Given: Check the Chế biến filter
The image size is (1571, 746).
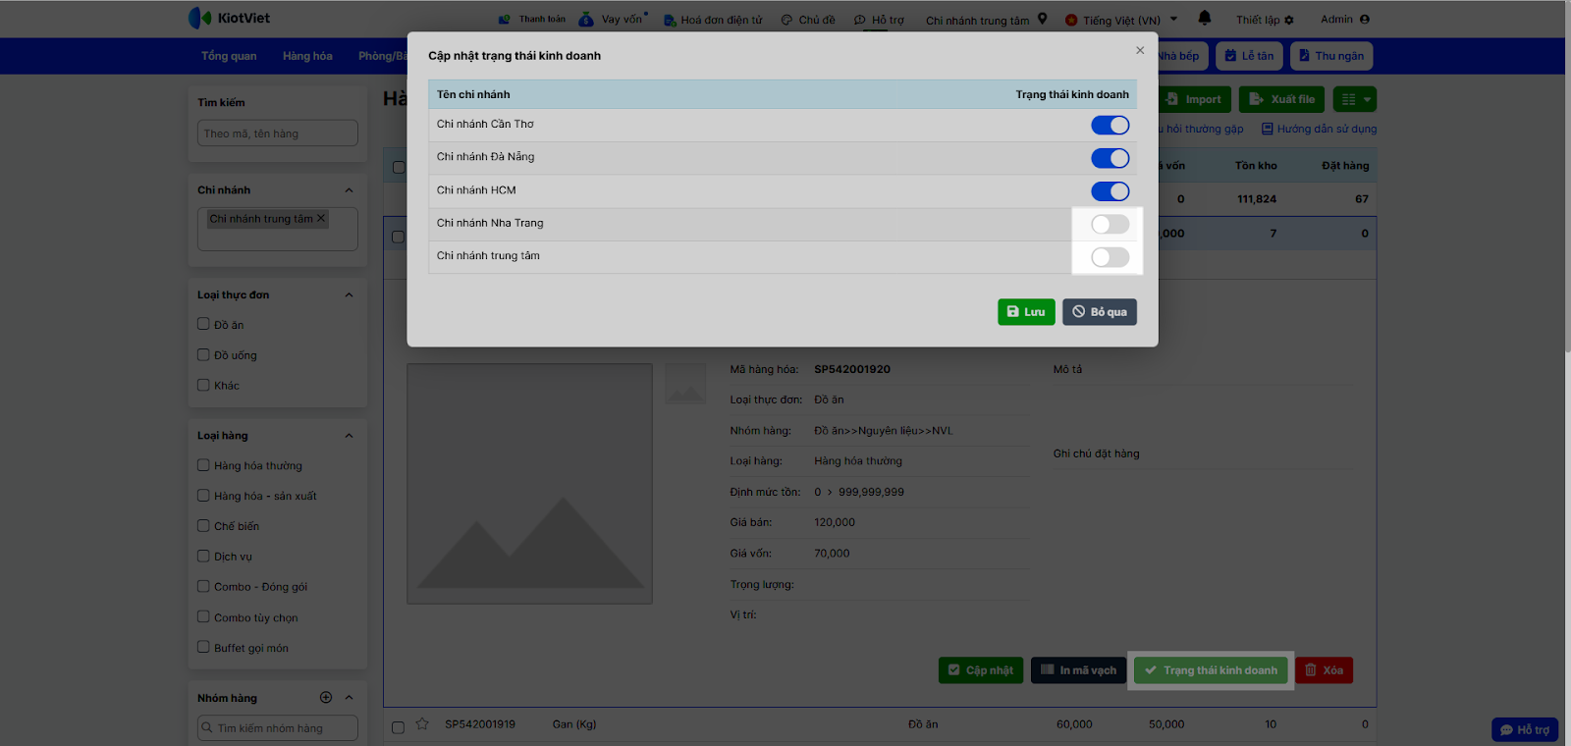Looking at the screenshot, I should 203,525.
